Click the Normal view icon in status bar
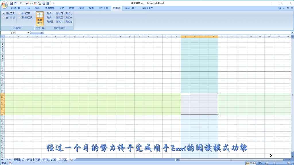 pos(247,163)
